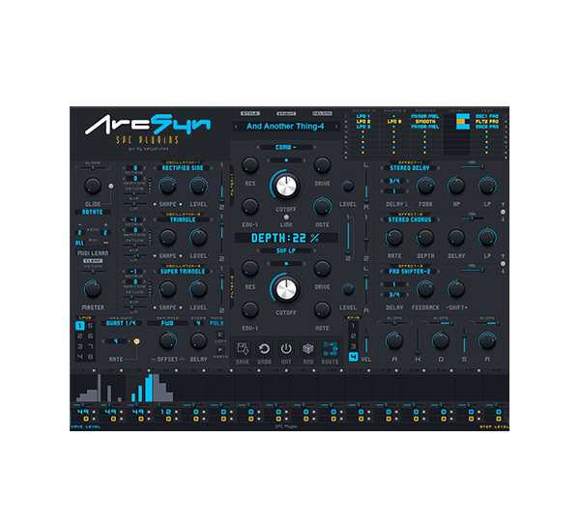This screenshot has height=525, width=580.
Task: Select envelope 2 tab
Action: tap(353, 335)
